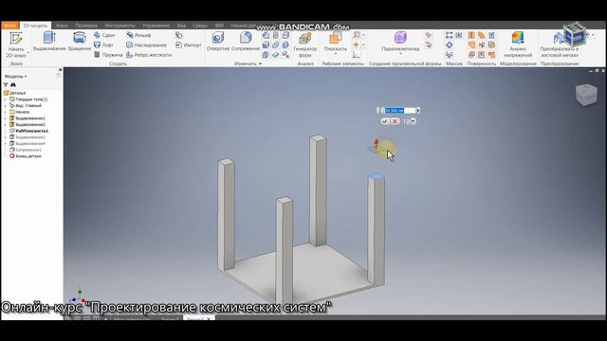This screenshot has width=607, height=341.
Task: Switch to the Вид ribbon tab
Action: click(181, 26)
